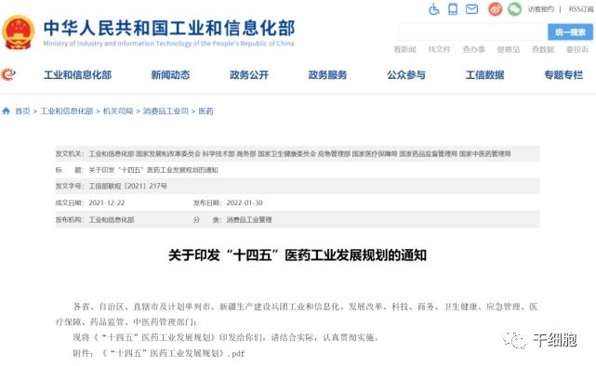Click the 发文机关 row listing issuing agencies
This screenshot has height=366, width=596.
pyautogui.click(x=298, y=154)
